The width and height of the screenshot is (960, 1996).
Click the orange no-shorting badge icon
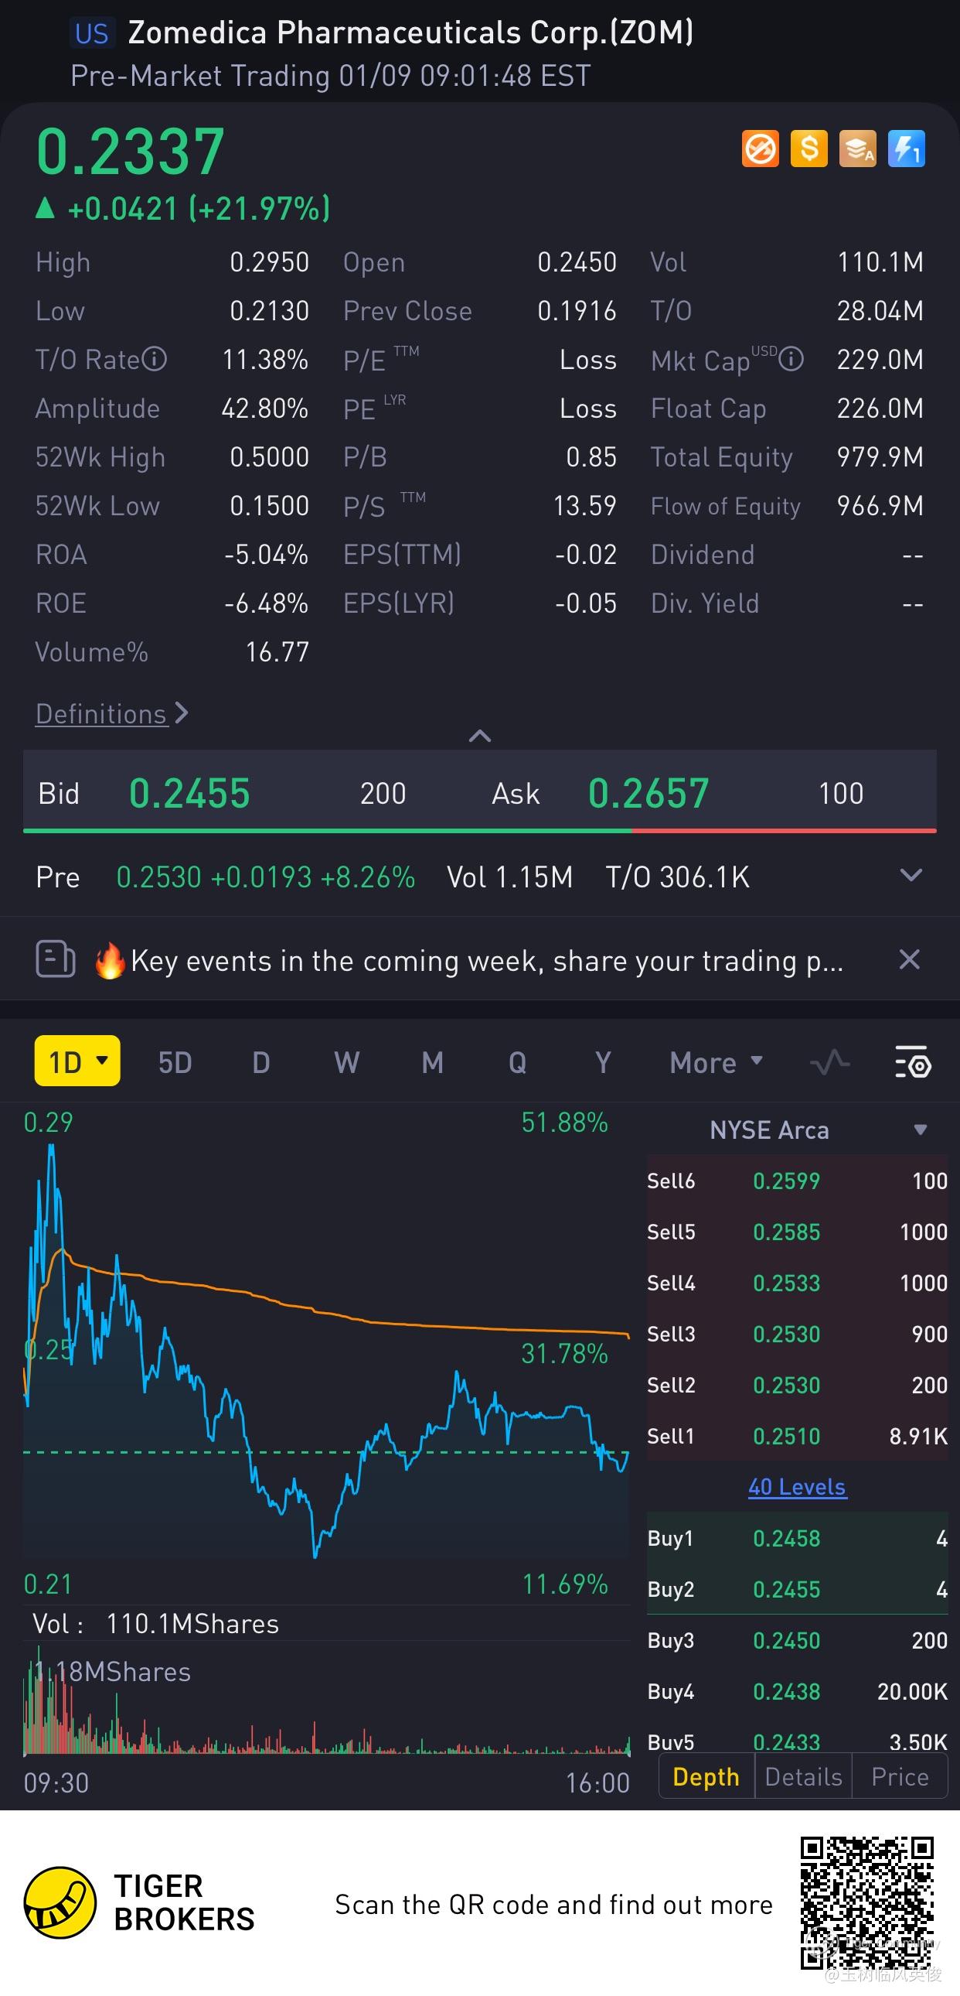(761, 149)
